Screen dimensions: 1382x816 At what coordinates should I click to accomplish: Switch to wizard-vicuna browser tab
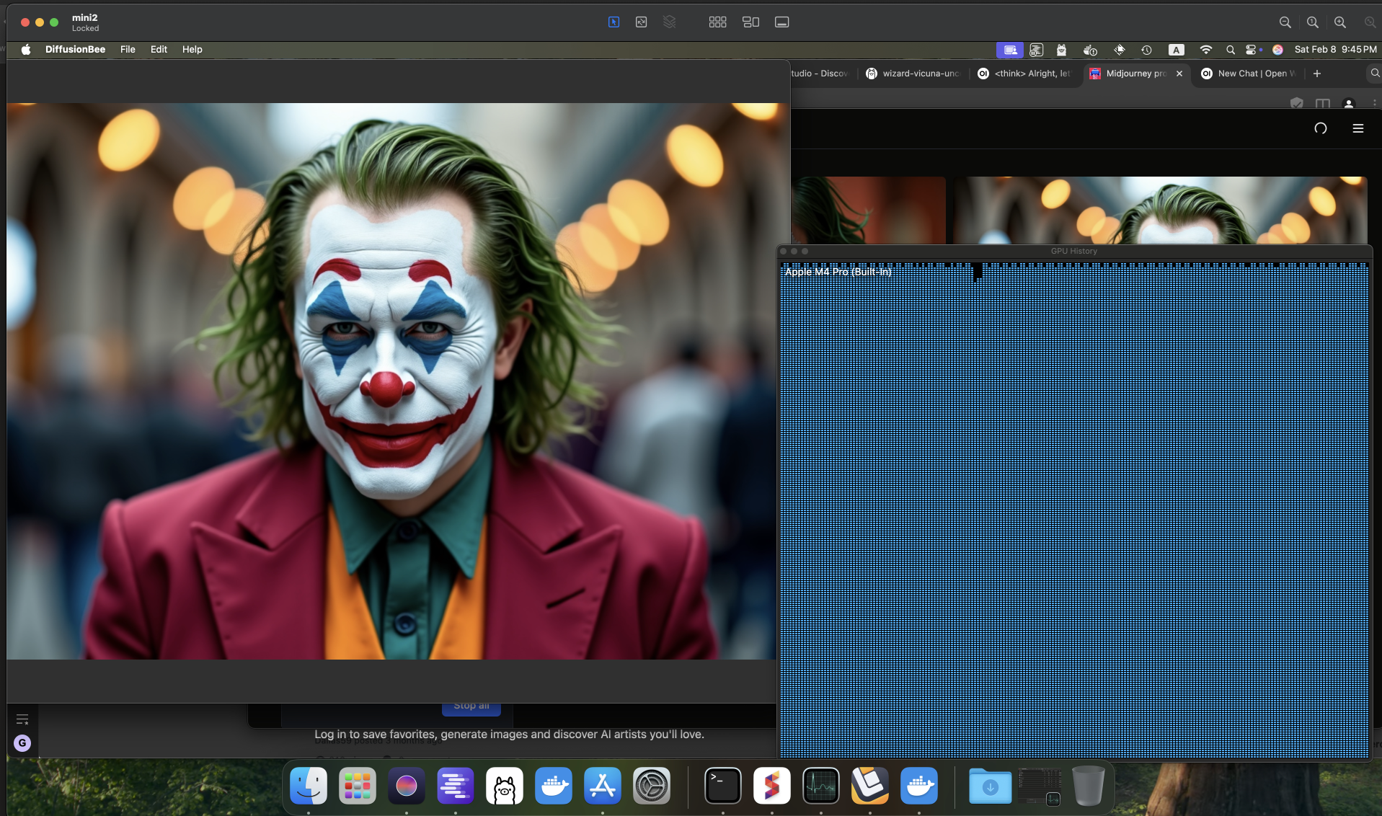(x=913, y=74)
